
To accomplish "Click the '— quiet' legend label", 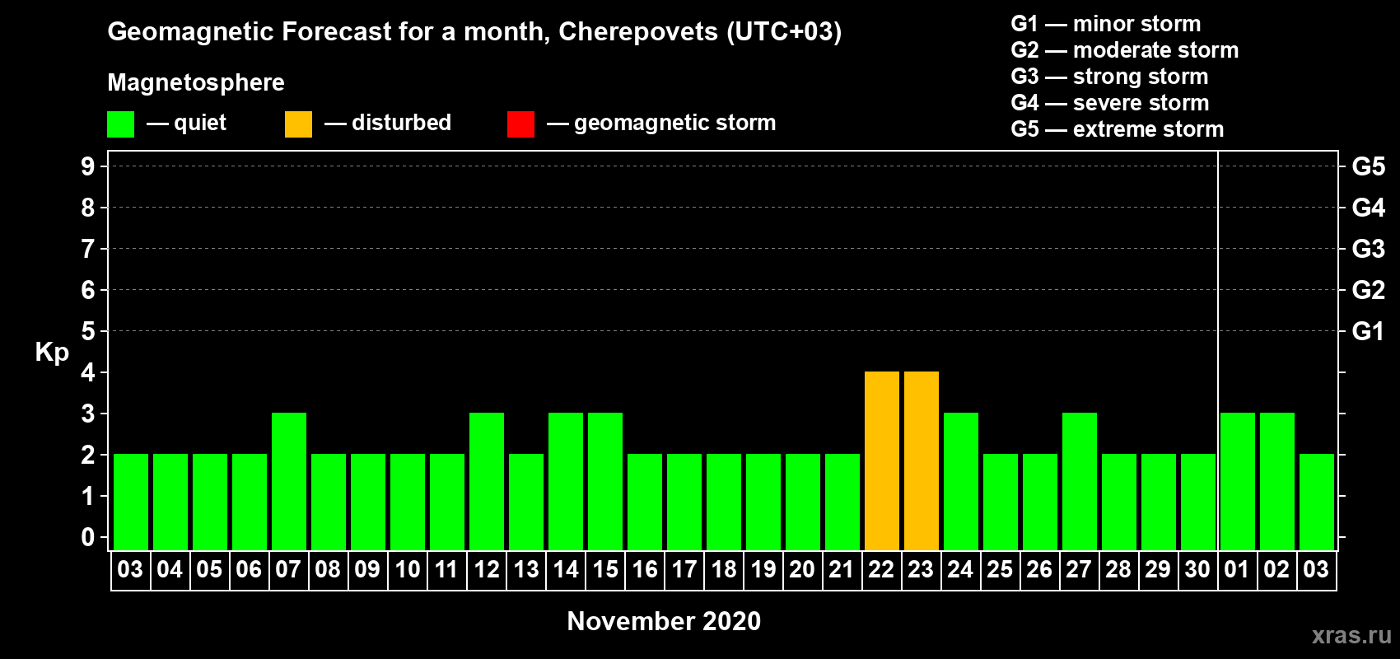I will click(186, 123).
